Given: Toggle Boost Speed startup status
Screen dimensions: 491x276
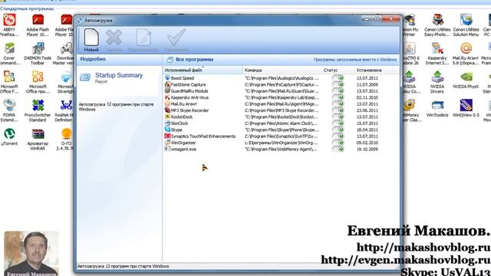Looking at the screenshot, I should coord(338,78).
